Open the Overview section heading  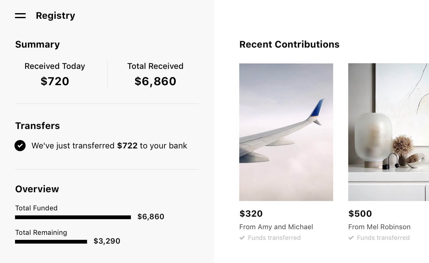pyautogui.click(x=37, y=189)
